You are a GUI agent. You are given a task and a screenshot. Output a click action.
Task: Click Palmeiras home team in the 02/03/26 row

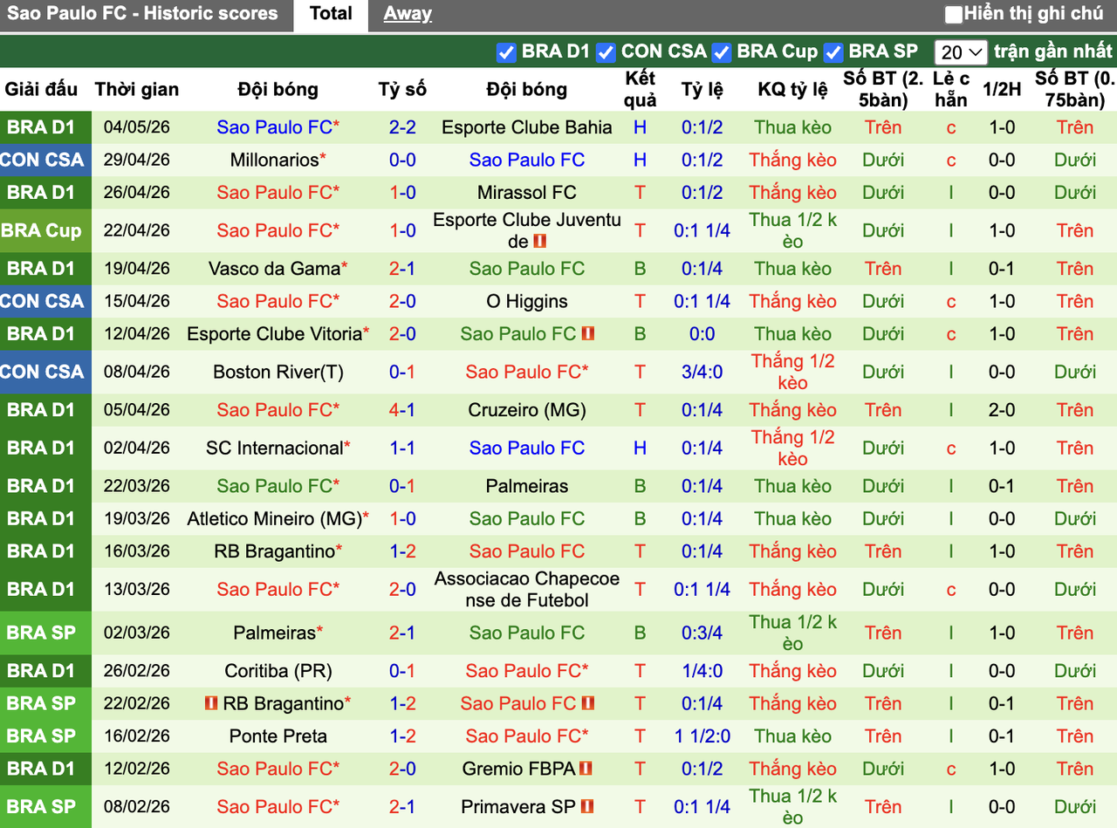pyautogui.click(x=274, y=633)
